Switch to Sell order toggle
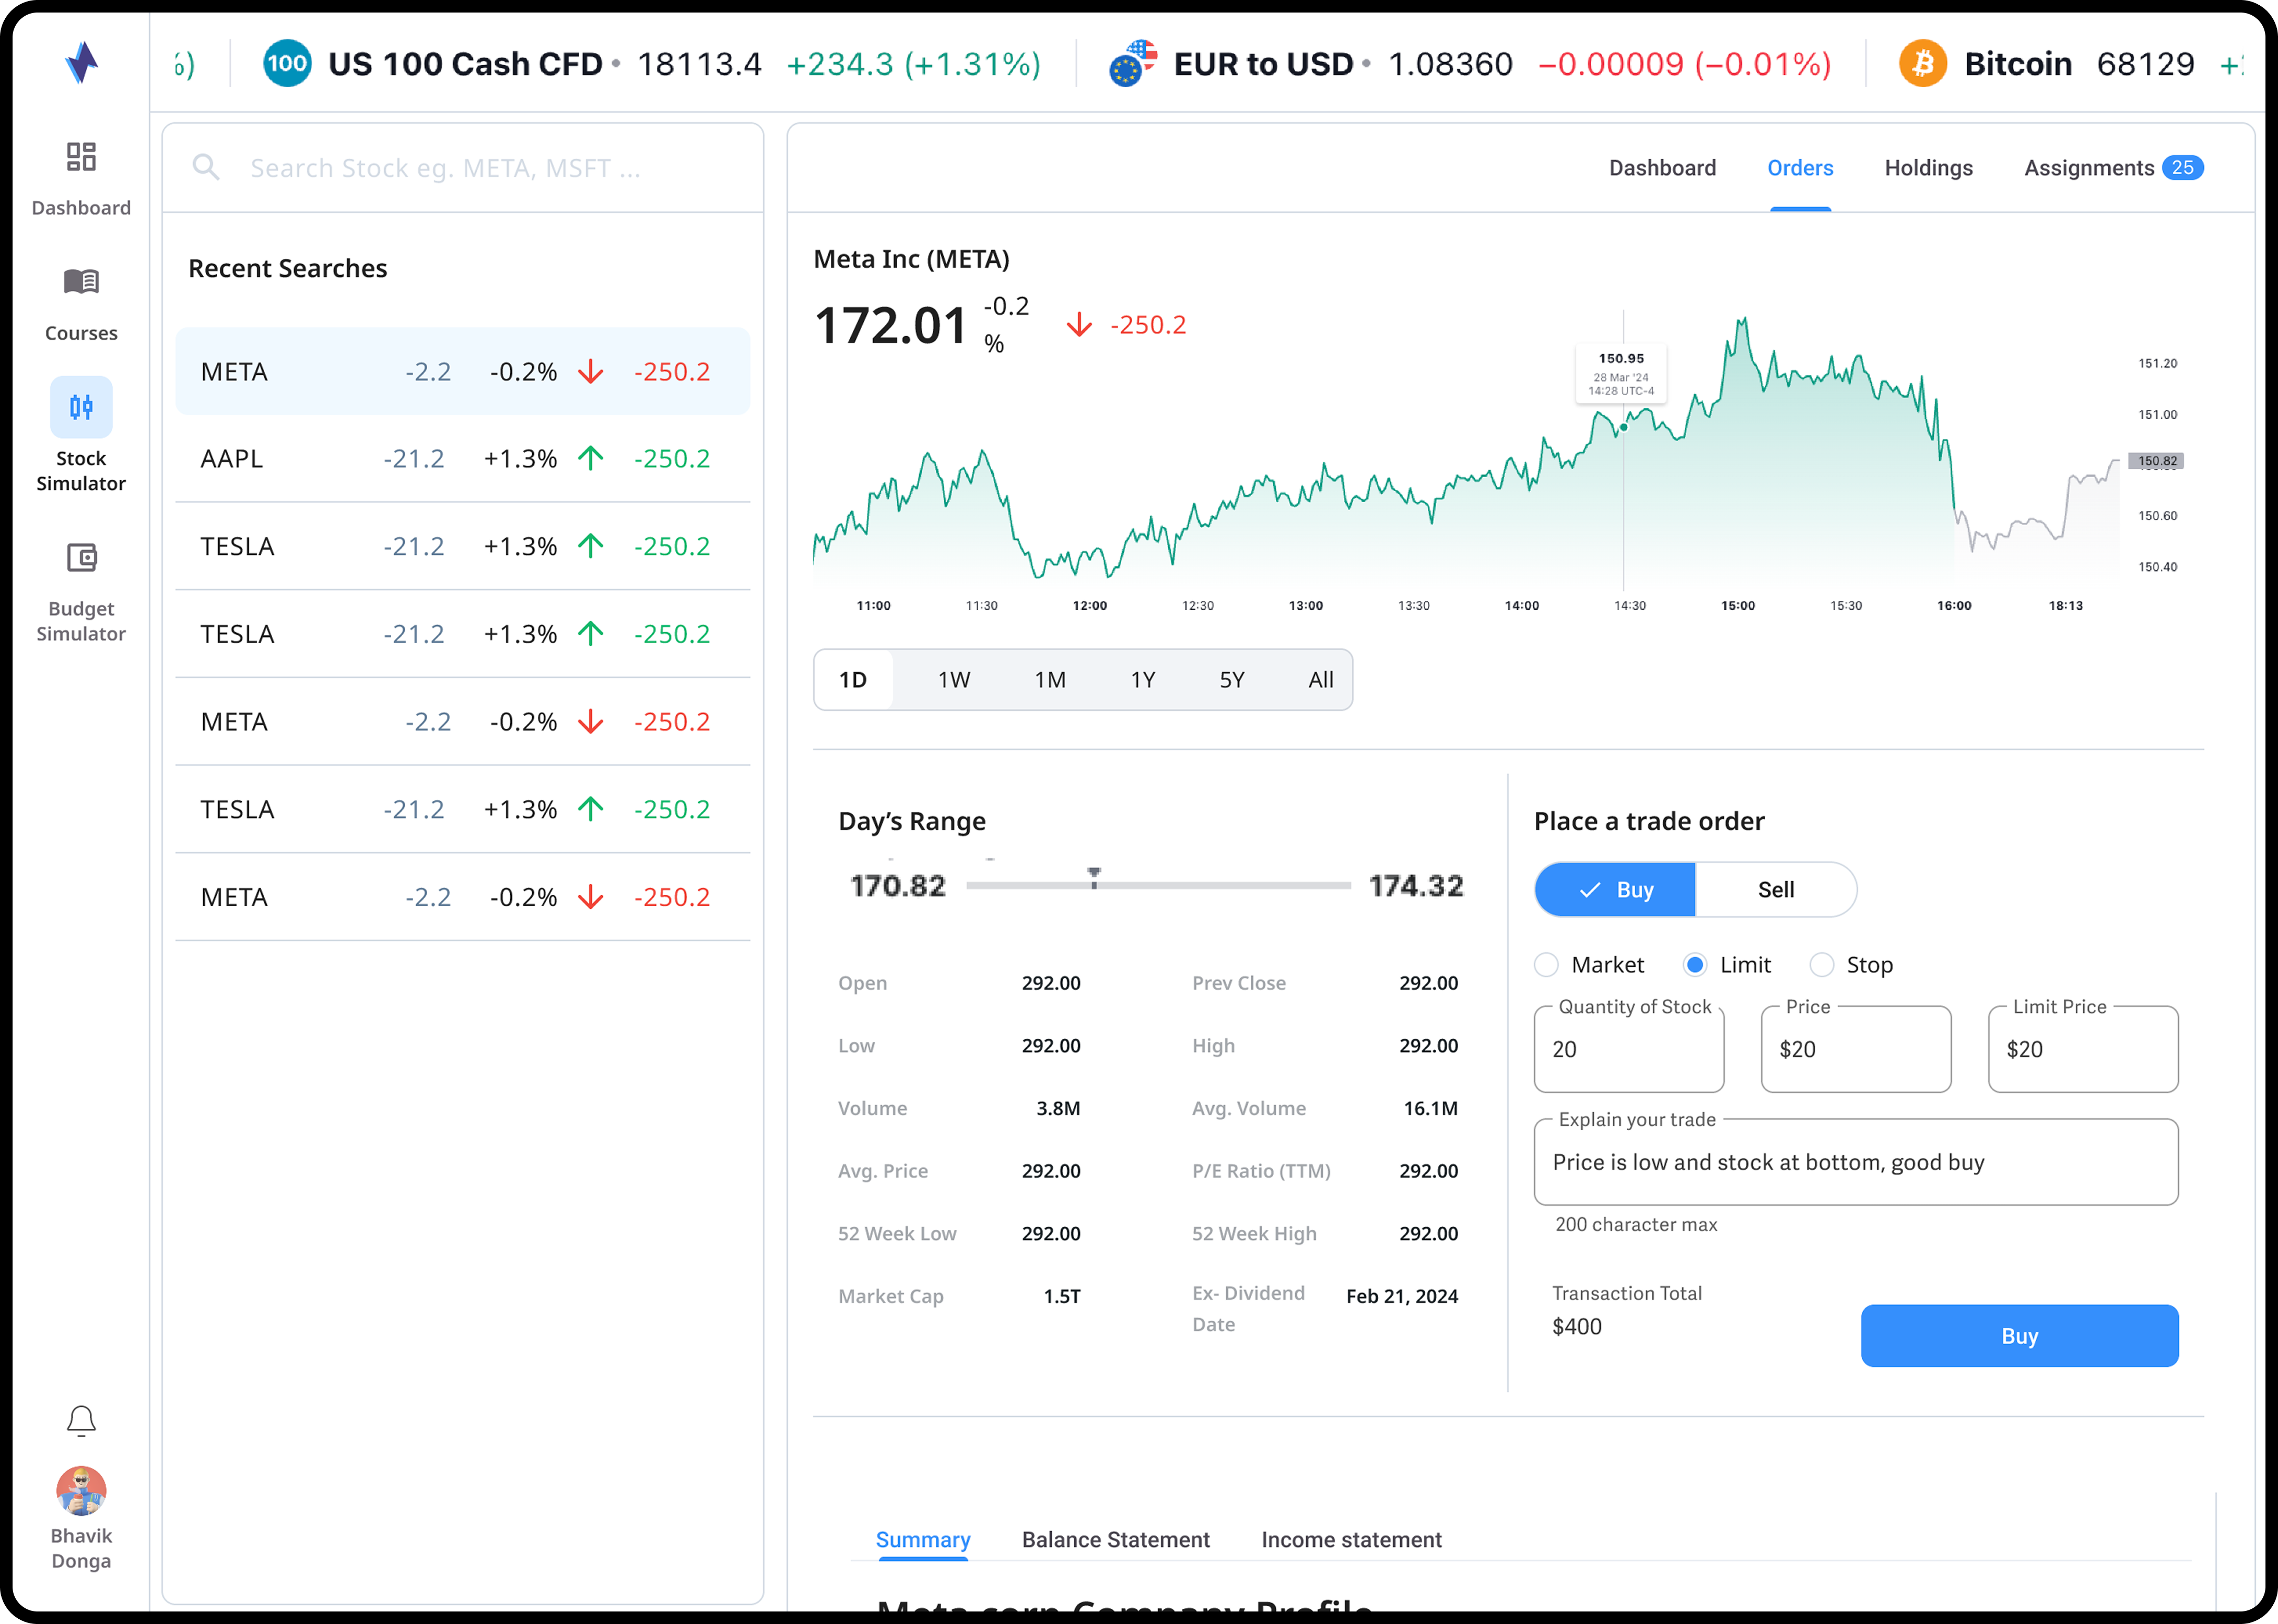The height and width of the screenshot is (1624, 2278). click(1776, 890)
